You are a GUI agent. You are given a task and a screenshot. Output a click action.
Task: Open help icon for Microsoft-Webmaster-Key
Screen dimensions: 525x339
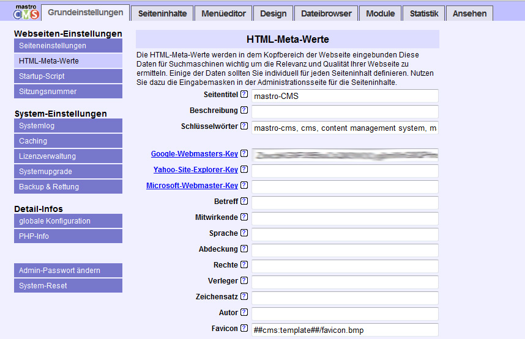(244, 185)
